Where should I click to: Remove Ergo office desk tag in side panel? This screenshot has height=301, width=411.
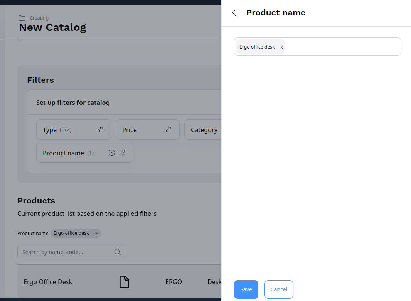pos(281,47)
